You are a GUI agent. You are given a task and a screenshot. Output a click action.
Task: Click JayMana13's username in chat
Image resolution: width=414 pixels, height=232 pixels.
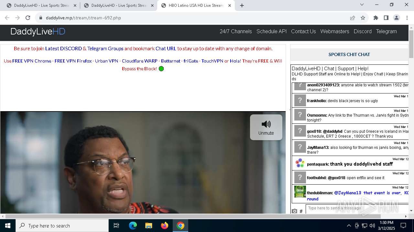pos(318,148)
